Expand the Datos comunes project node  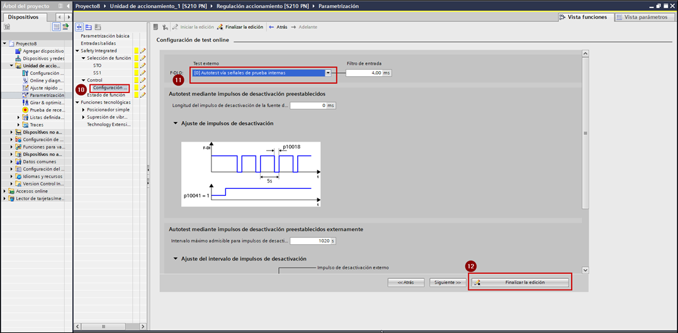[11, 162]
